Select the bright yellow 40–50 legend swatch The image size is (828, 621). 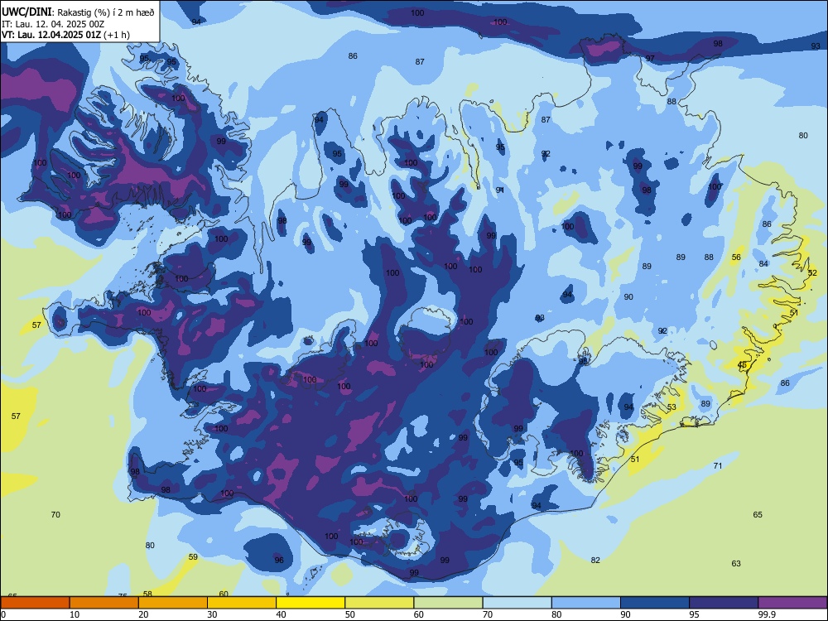click(x=310, y=603)
